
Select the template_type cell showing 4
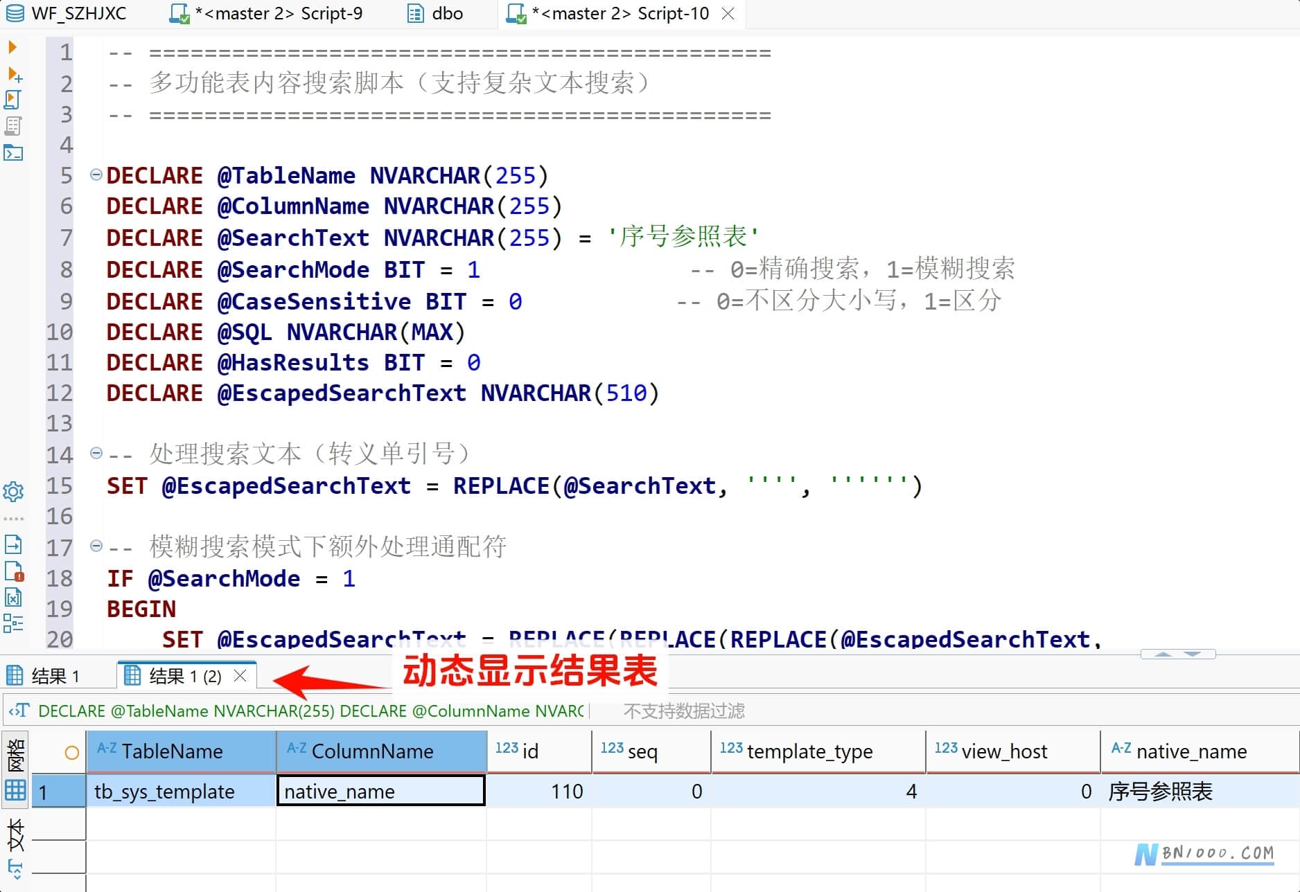[819, 791]
